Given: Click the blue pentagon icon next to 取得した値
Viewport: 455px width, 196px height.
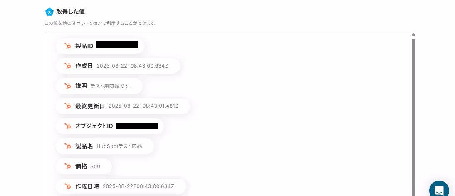Looking at the screenshot, I should click(49, 12).
